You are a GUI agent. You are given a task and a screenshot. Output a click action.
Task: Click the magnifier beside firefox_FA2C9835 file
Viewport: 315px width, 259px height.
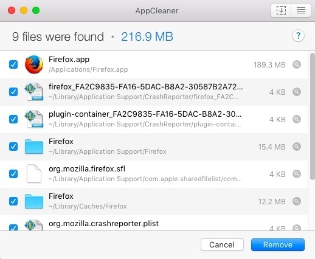[297, 92]
